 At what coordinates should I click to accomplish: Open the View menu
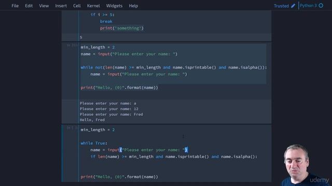click(44, 6)
